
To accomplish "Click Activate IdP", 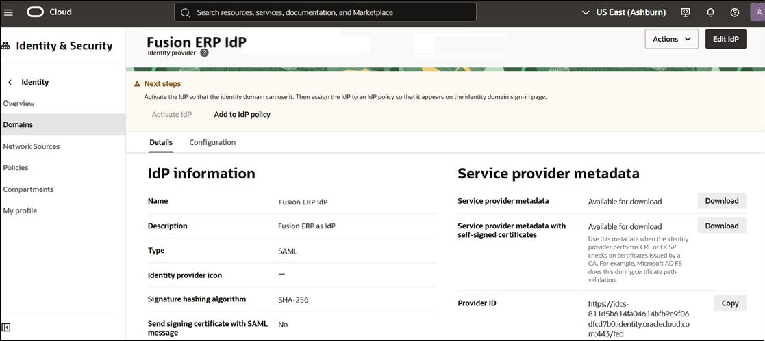I will tap(172, 115).
